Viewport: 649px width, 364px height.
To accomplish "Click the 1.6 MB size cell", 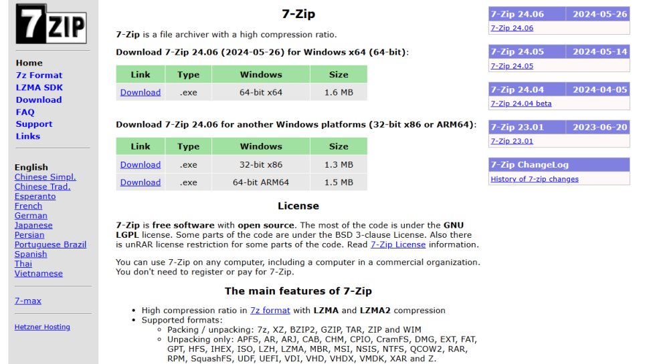I will pyautogui.click(x=339, y=93).
